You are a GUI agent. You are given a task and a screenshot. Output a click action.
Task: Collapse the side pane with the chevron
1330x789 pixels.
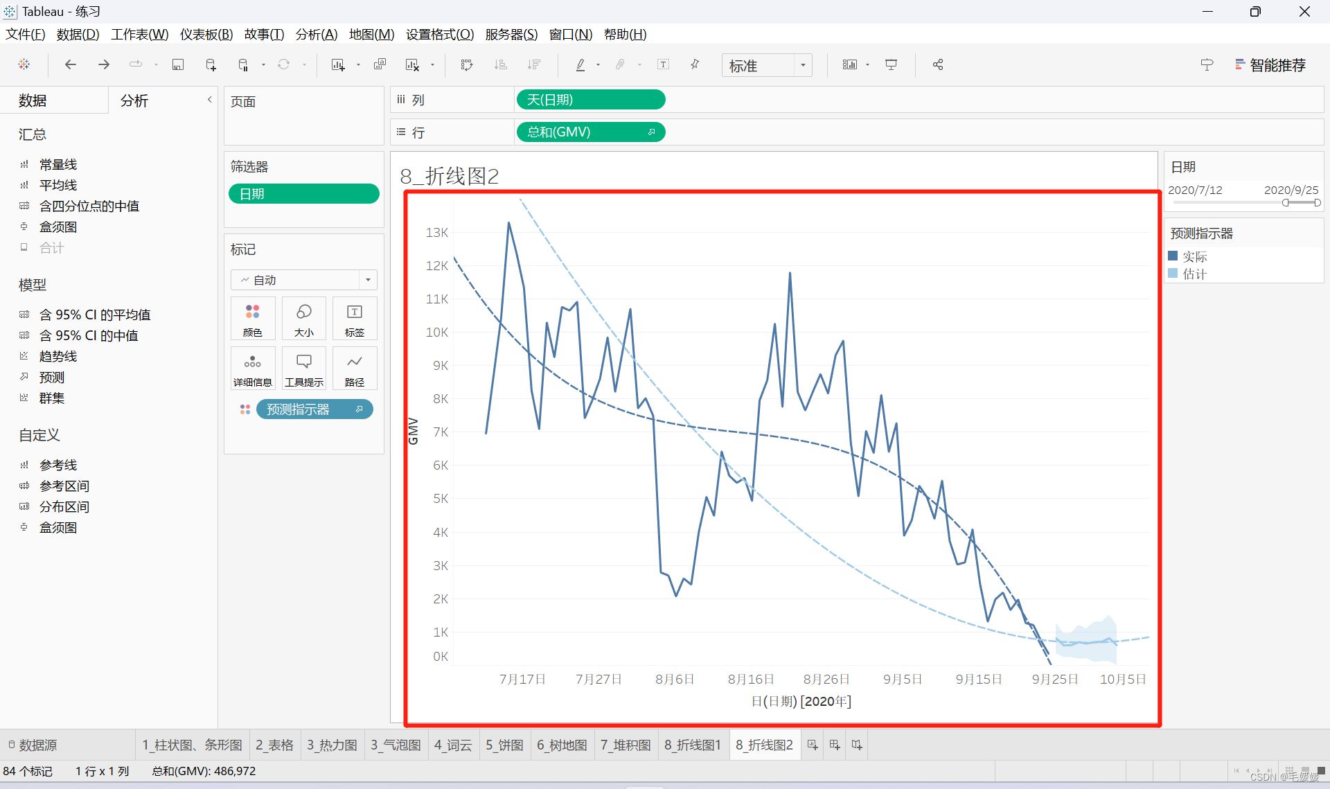click(x=209, y=100)
